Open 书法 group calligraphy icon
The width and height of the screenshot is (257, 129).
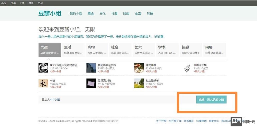(x=43, y=83)
